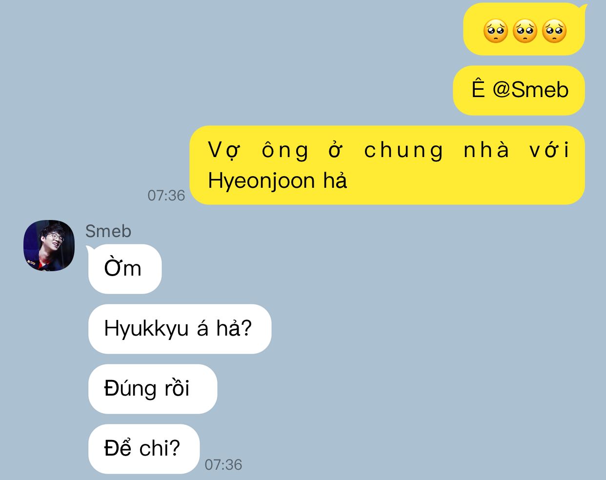This screenshot has height=480, width=606.
Task: Select the middle pleading face emoji
Action: [x=525, y=31]
